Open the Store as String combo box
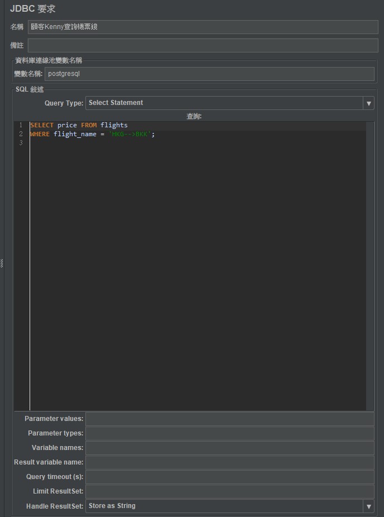 [x=224, y=506]
